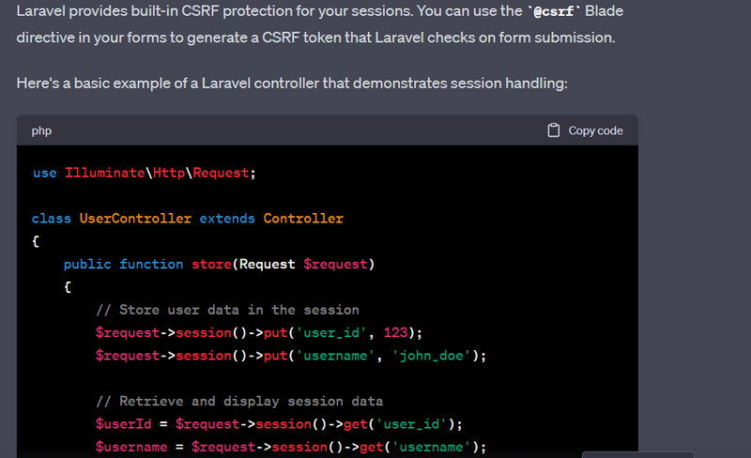Click the comment 'Store user data in the session'
This screenshot has height=458, width=751.
(227, 310)
